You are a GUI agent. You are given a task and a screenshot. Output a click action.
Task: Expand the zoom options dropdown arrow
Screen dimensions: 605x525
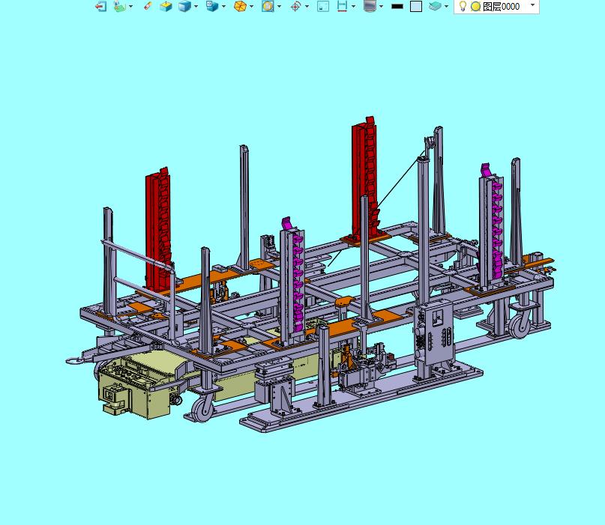coord(280,6)
